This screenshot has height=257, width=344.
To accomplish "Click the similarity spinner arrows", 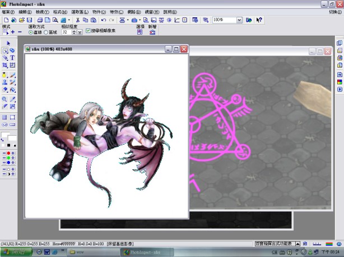I will [x=75, y=32].
